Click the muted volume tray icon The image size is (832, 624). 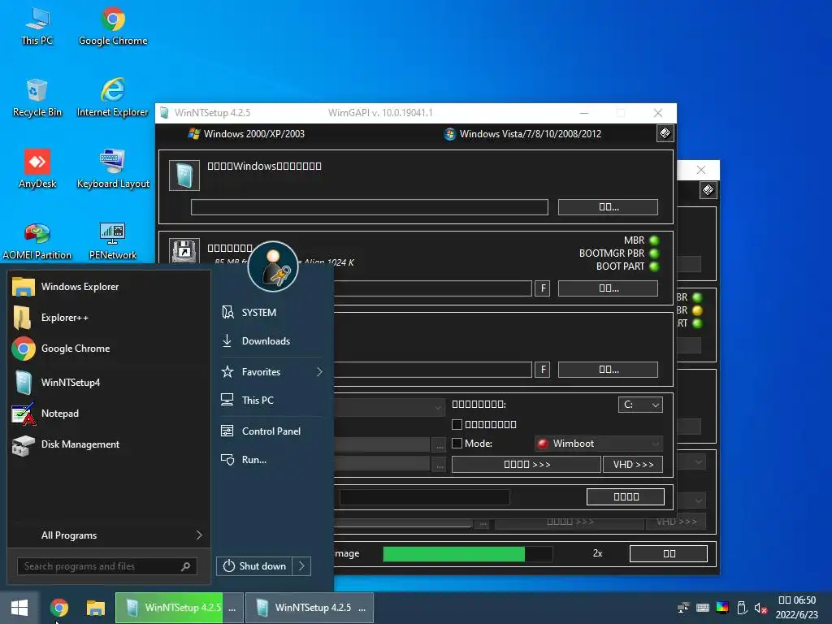pos(760,608)
